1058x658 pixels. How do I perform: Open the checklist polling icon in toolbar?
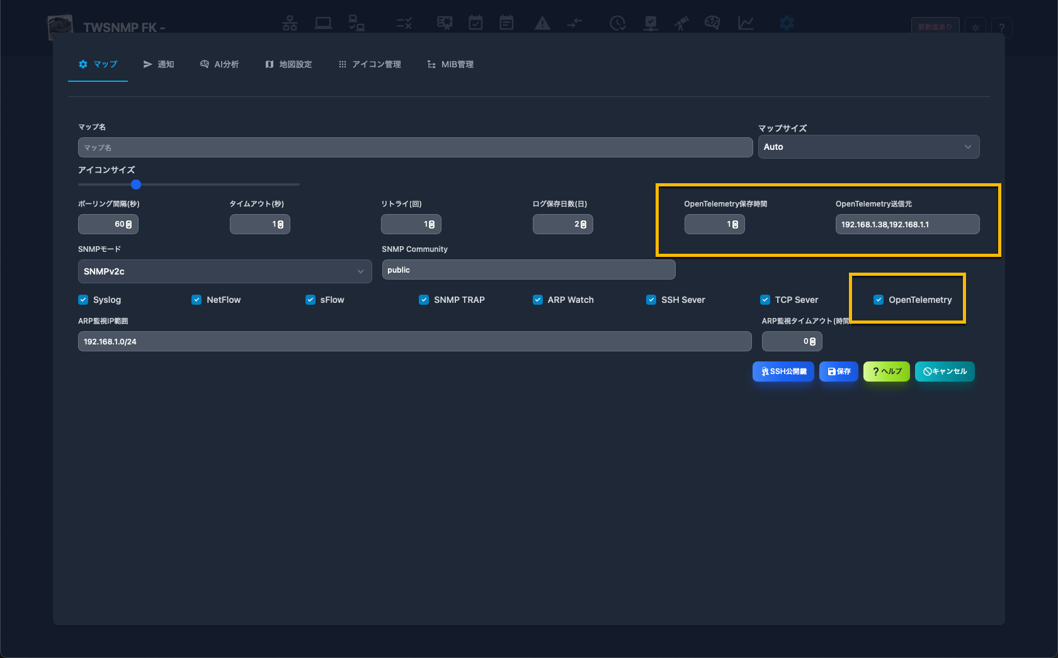(404, 23)
